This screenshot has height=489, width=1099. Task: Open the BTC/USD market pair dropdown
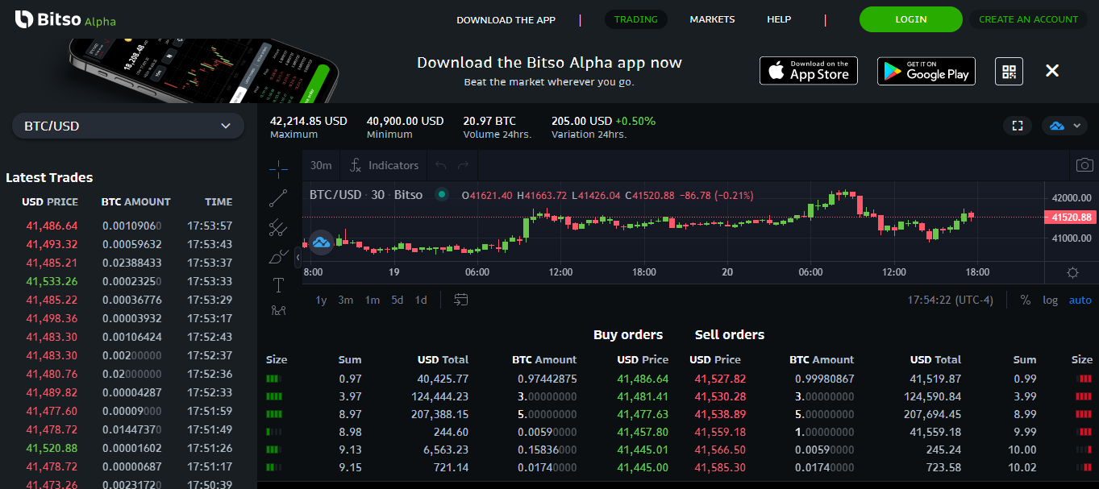(127, 126)
